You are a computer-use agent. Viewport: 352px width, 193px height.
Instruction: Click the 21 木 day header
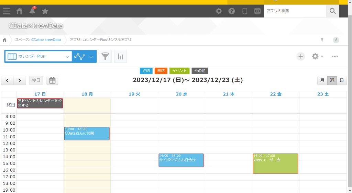pos(229,94)
